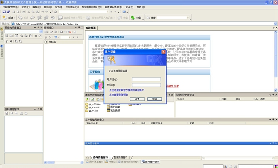The width and height of the screenshot is (278, 168).
Task: Open the 网络知识库窗口 combo box dropdown
Action: point(41,31)
